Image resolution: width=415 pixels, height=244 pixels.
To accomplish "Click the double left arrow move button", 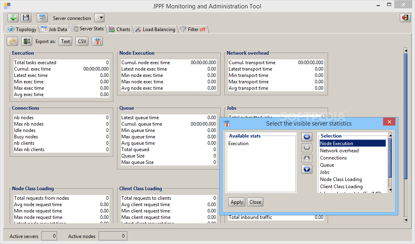I will pyautogui.click(x=307, y=137).
